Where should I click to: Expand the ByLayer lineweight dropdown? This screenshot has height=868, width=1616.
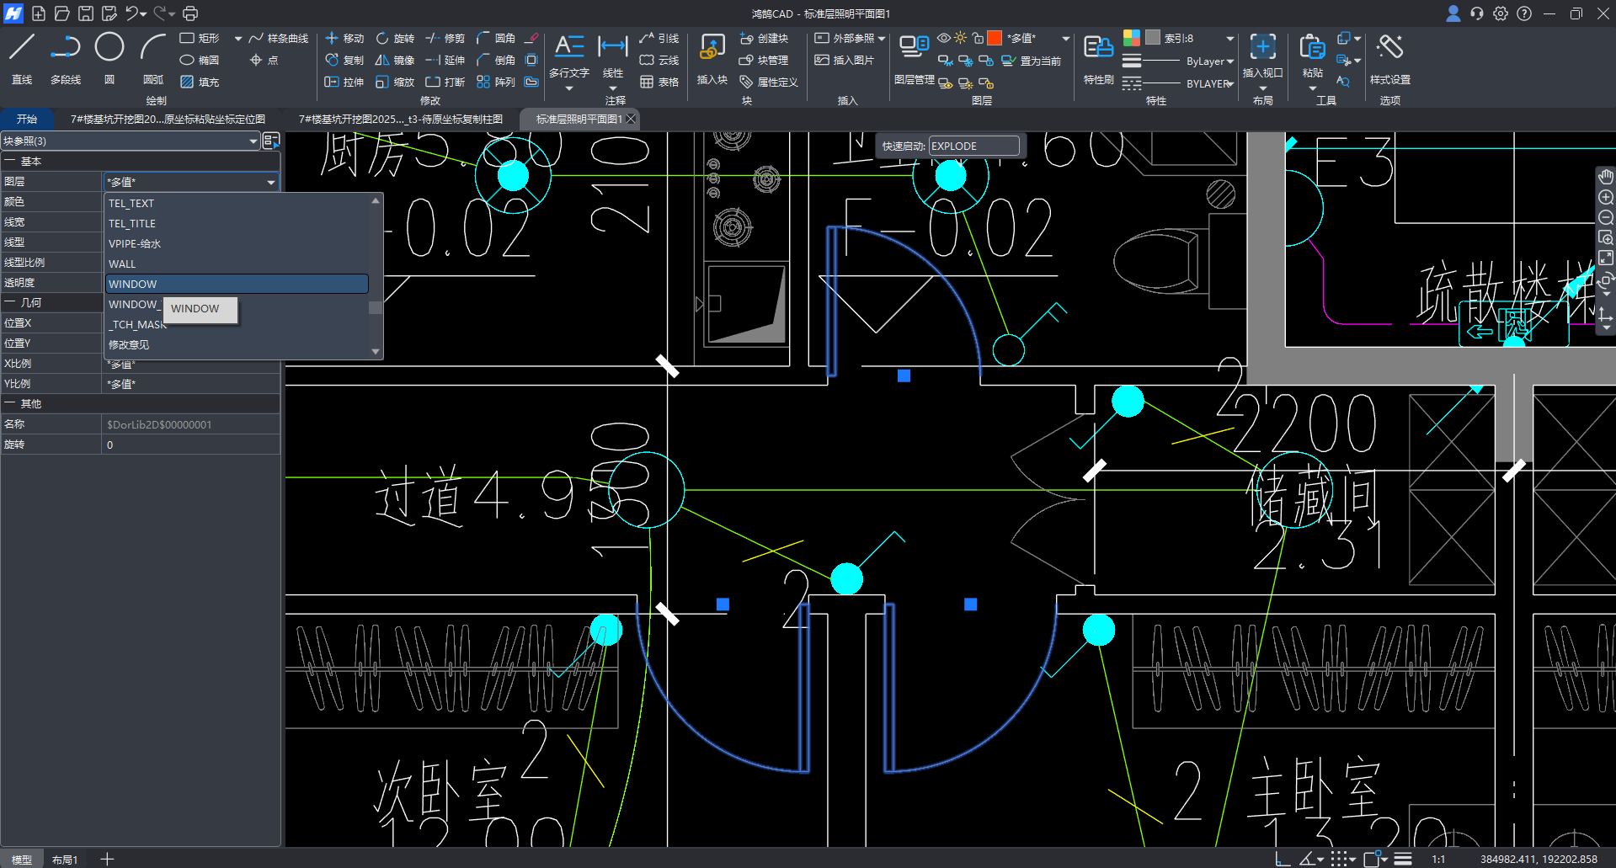[x=1230, y=61]
